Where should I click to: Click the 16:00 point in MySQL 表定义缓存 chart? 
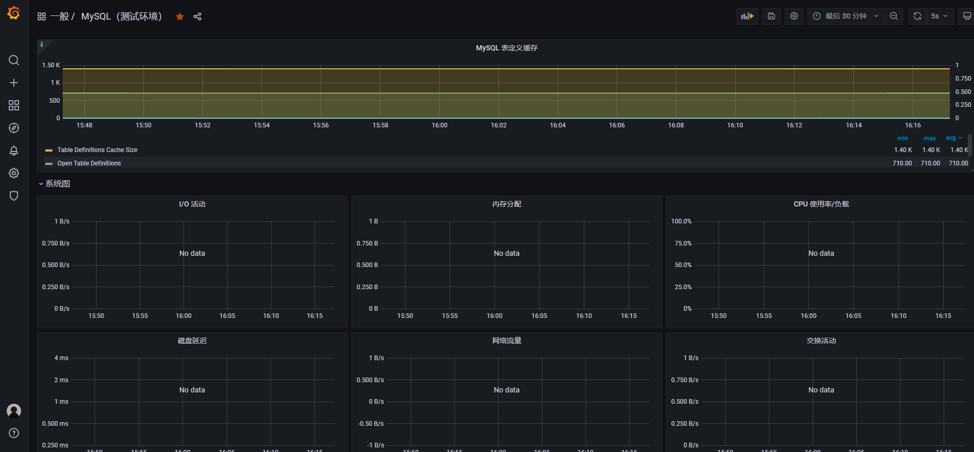(x=439, y=93)
